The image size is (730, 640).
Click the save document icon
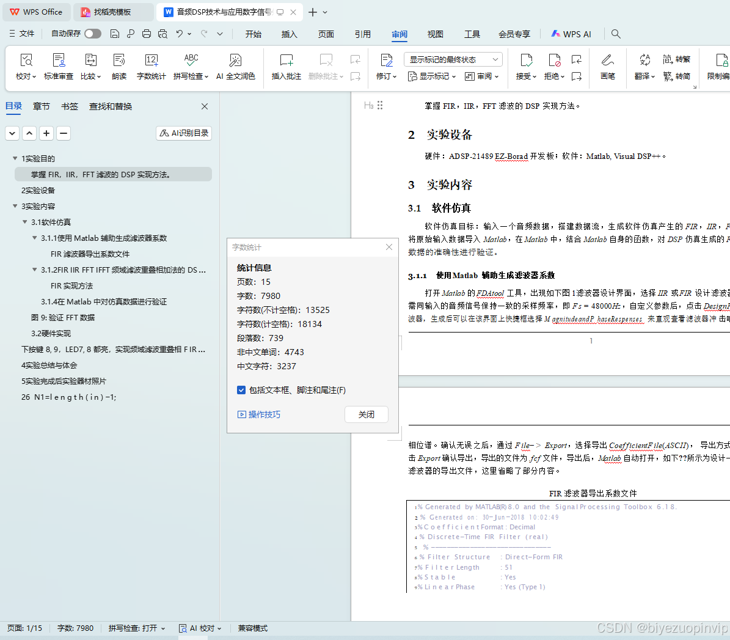pos(114,34)
